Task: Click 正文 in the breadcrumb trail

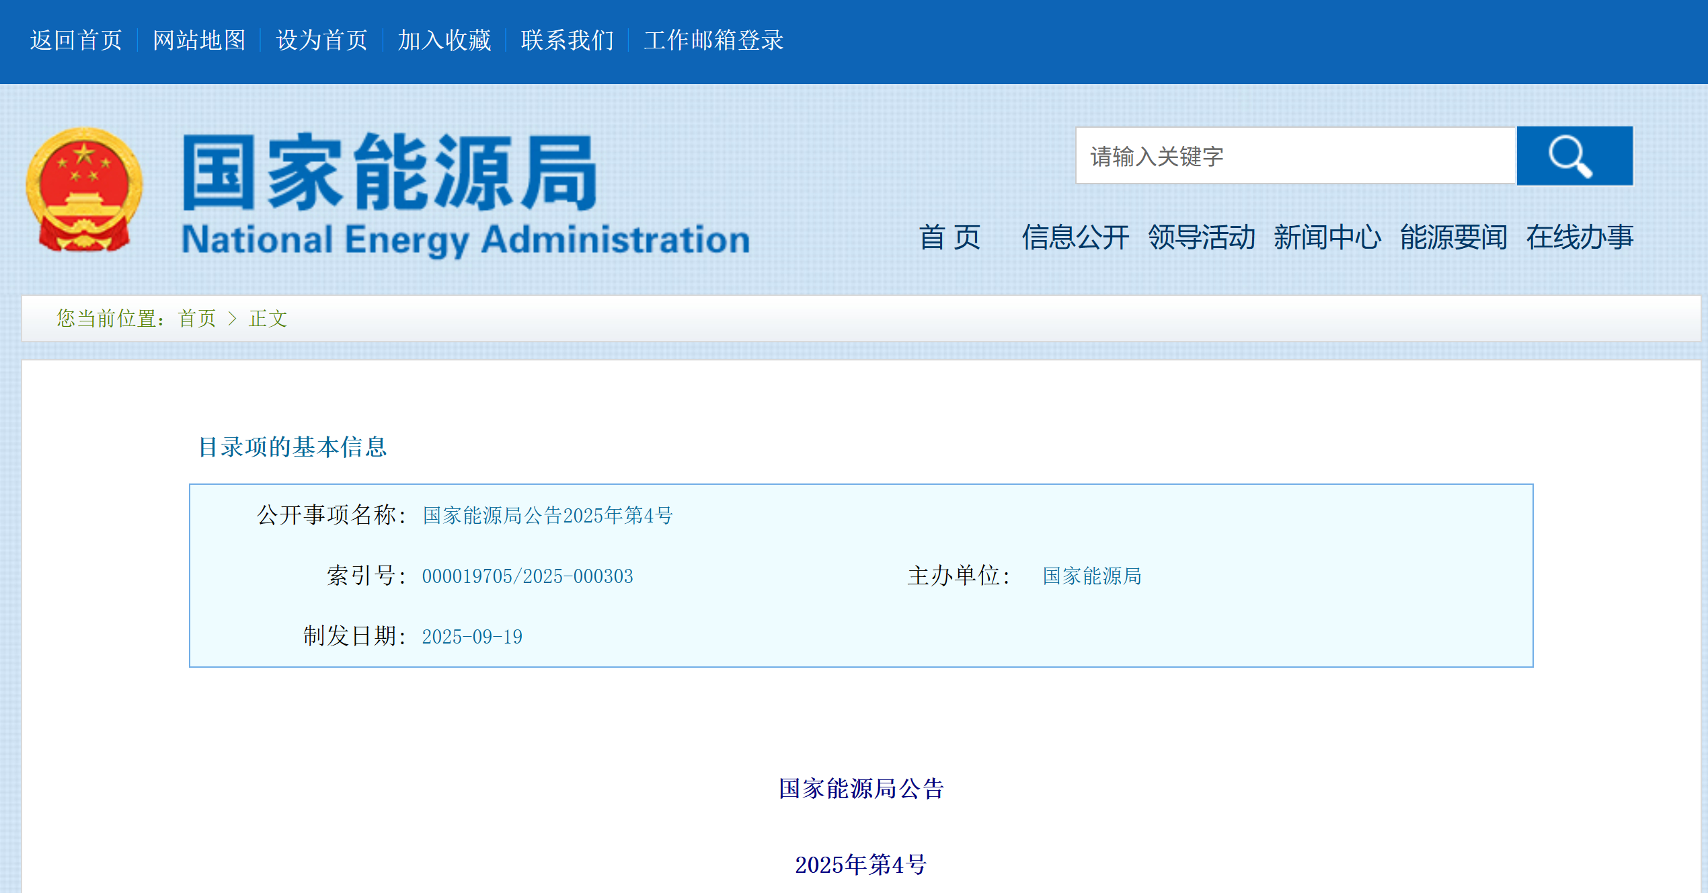Action: point(268,318)
